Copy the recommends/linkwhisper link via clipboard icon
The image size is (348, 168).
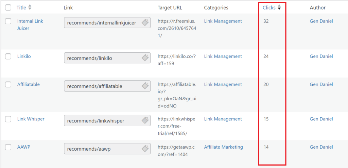tap(145, 120)
